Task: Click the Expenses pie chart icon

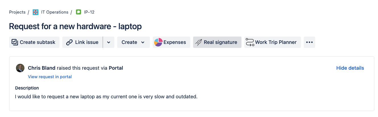Action: pyautogui.click(x=158, y=42)
